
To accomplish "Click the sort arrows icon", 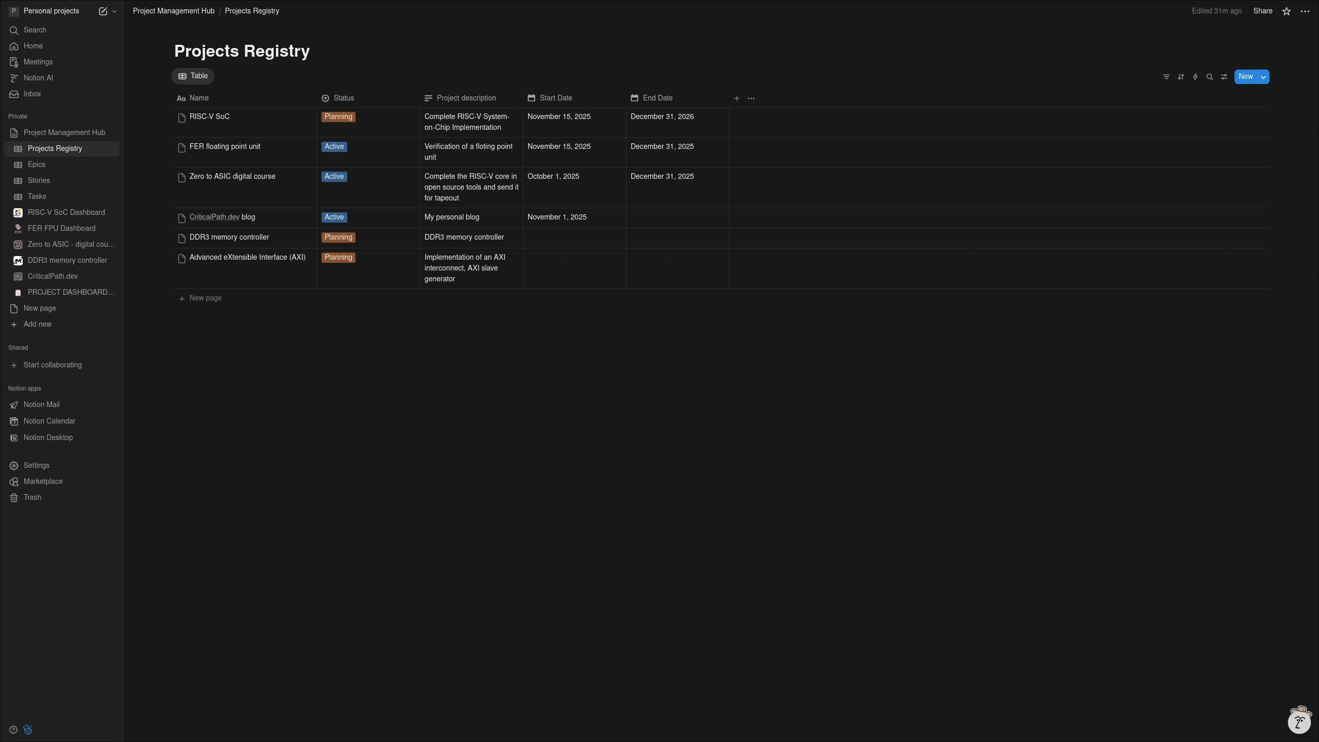I will [1180, 77].
